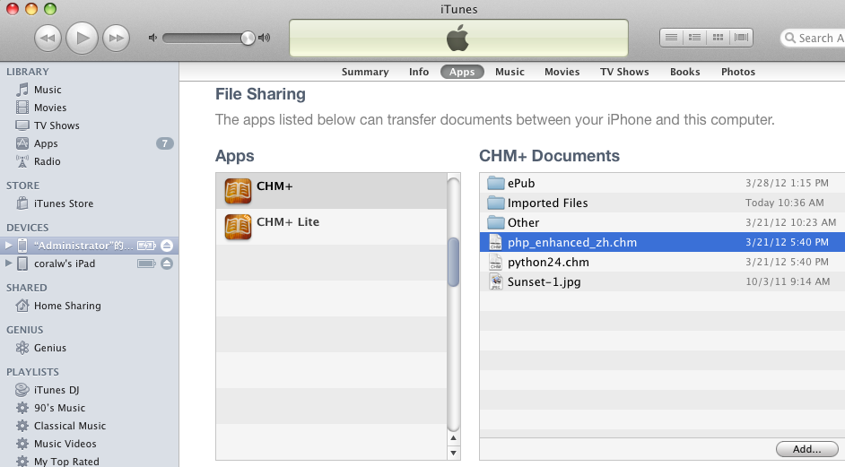Select the CHM+ Lite app
Screen dimensions: 845x467
coord(331,227)
